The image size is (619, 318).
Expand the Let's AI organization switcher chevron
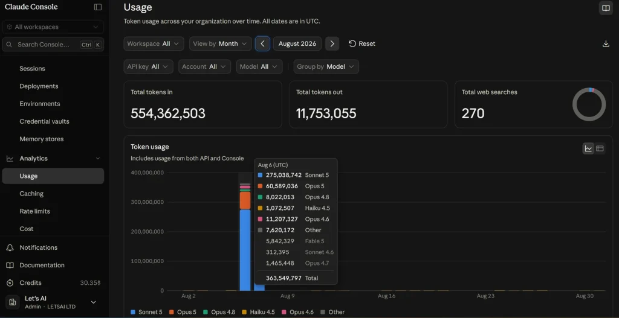point(94,302)
